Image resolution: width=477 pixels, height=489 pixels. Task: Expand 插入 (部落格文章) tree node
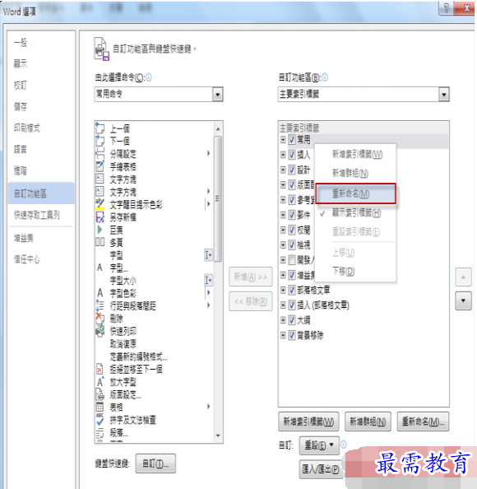pyautogui.click(x=283, y=305)
